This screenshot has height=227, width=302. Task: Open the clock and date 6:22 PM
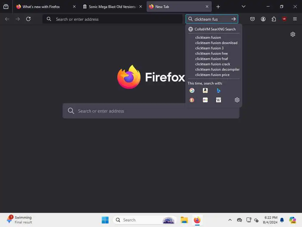270,220
